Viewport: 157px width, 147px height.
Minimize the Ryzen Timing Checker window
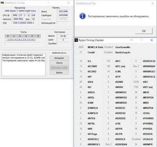[x=131, y=40]
